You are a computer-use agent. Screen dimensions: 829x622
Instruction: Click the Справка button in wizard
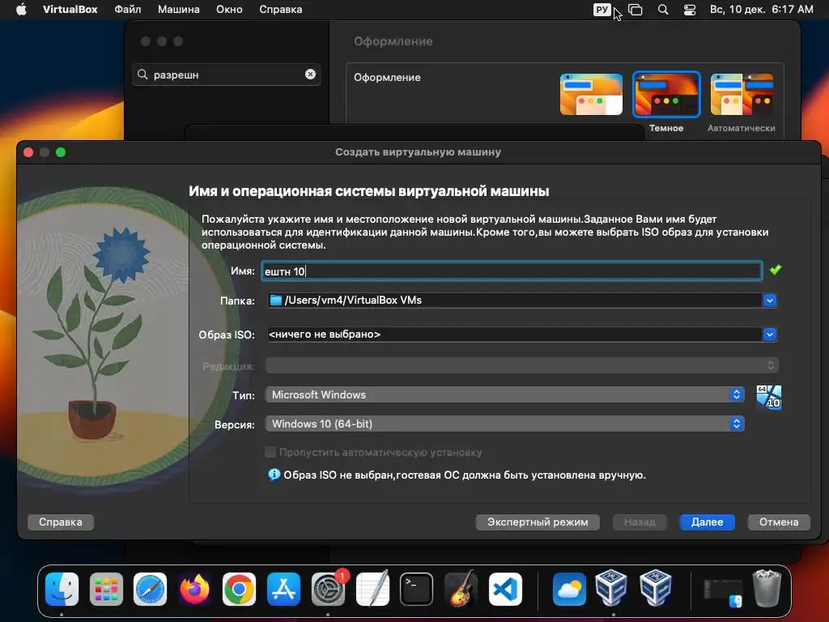click(60, 522)
